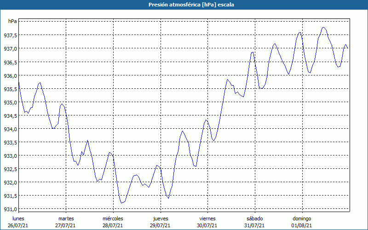Click the date 31/07/21
This screenshot has width=368, height=230.
coord(254,225)
